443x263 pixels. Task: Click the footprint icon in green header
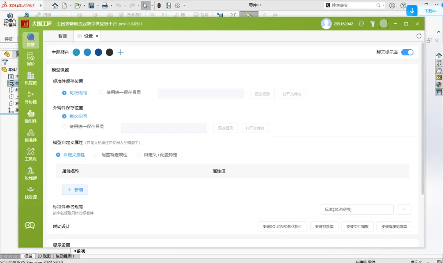(x=372, y=24)
